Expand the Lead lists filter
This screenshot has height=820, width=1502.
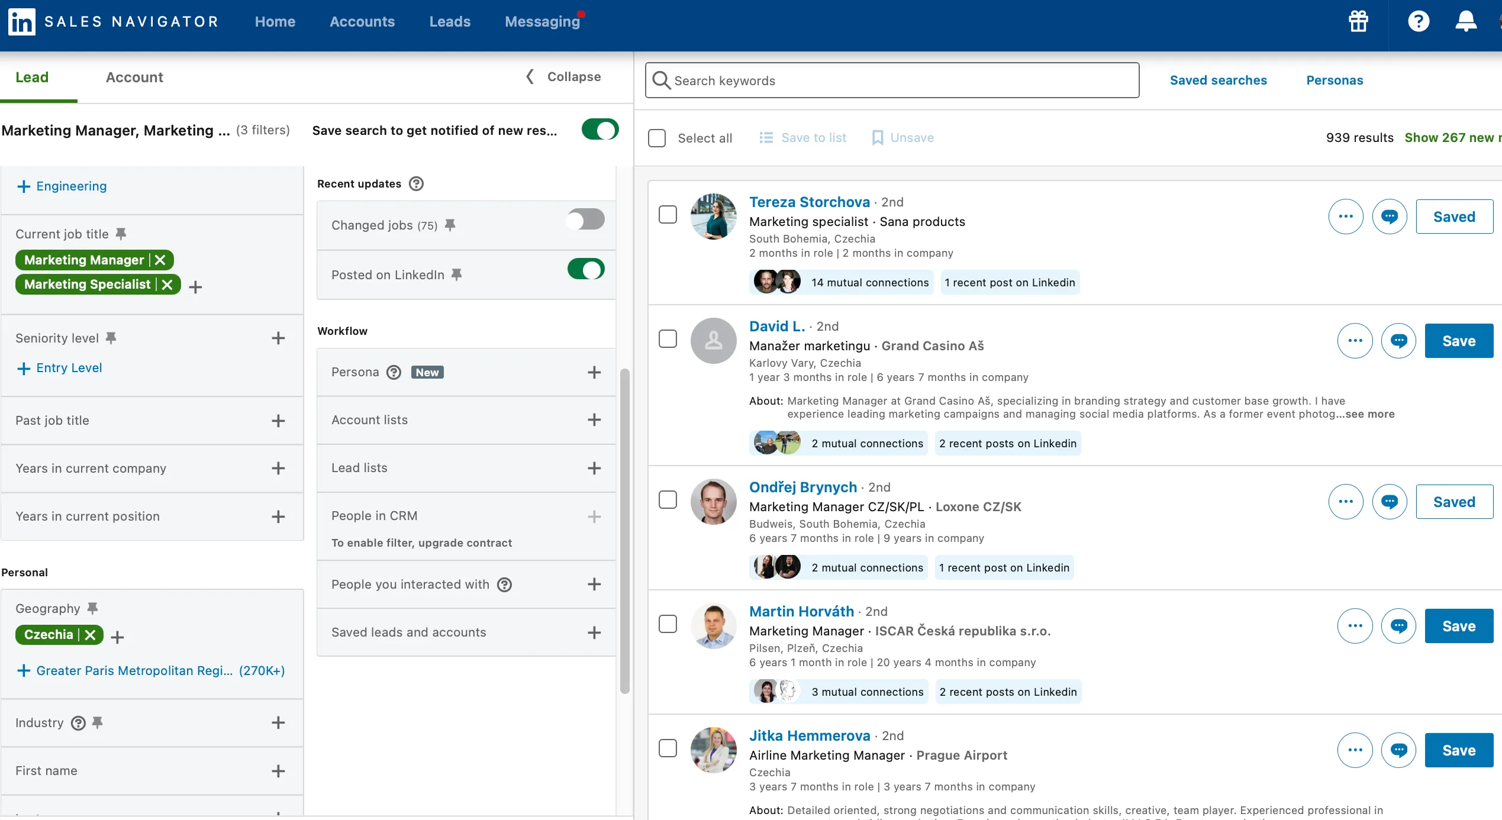pyautogui.click(x=594, y=468)
